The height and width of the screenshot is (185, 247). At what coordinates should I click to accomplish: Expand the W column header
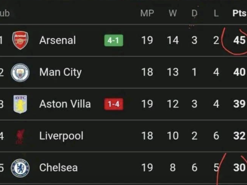[172, 13]
